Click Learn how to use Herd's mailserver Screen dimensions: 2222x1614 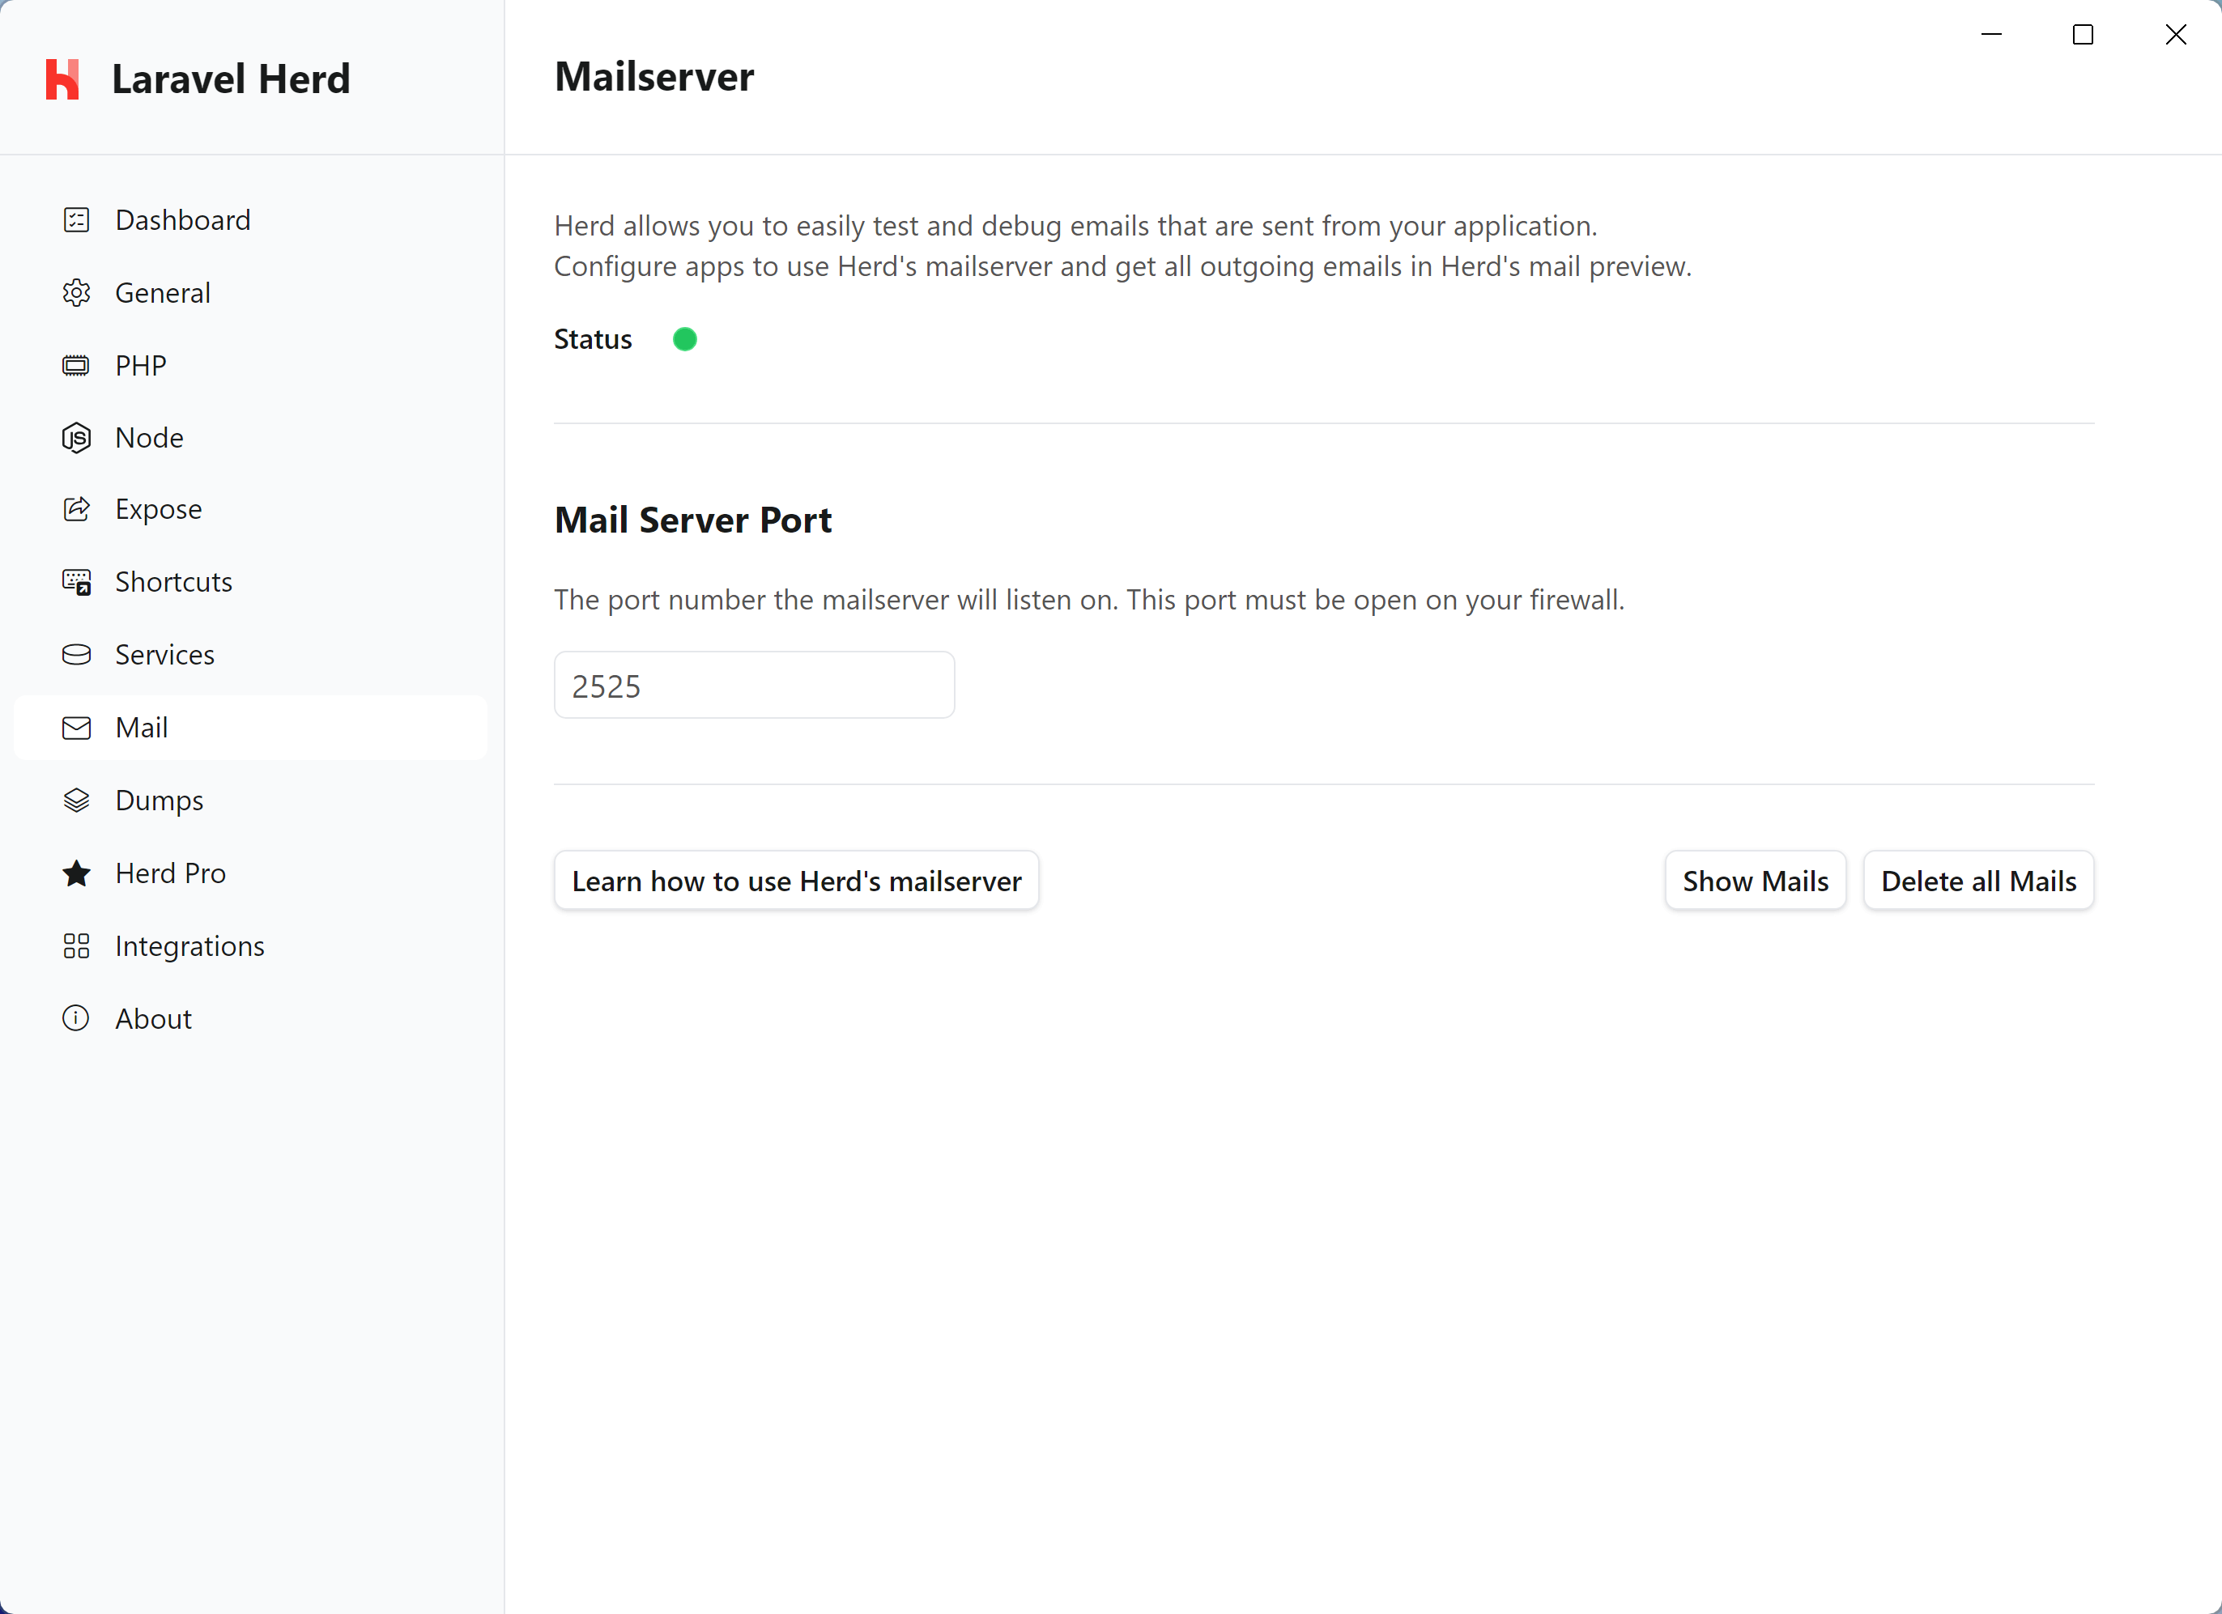797,880
